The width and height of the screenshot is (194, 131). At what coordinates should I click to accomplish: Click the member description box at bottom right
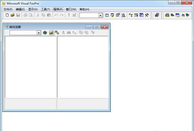click(x=83, y=104)
